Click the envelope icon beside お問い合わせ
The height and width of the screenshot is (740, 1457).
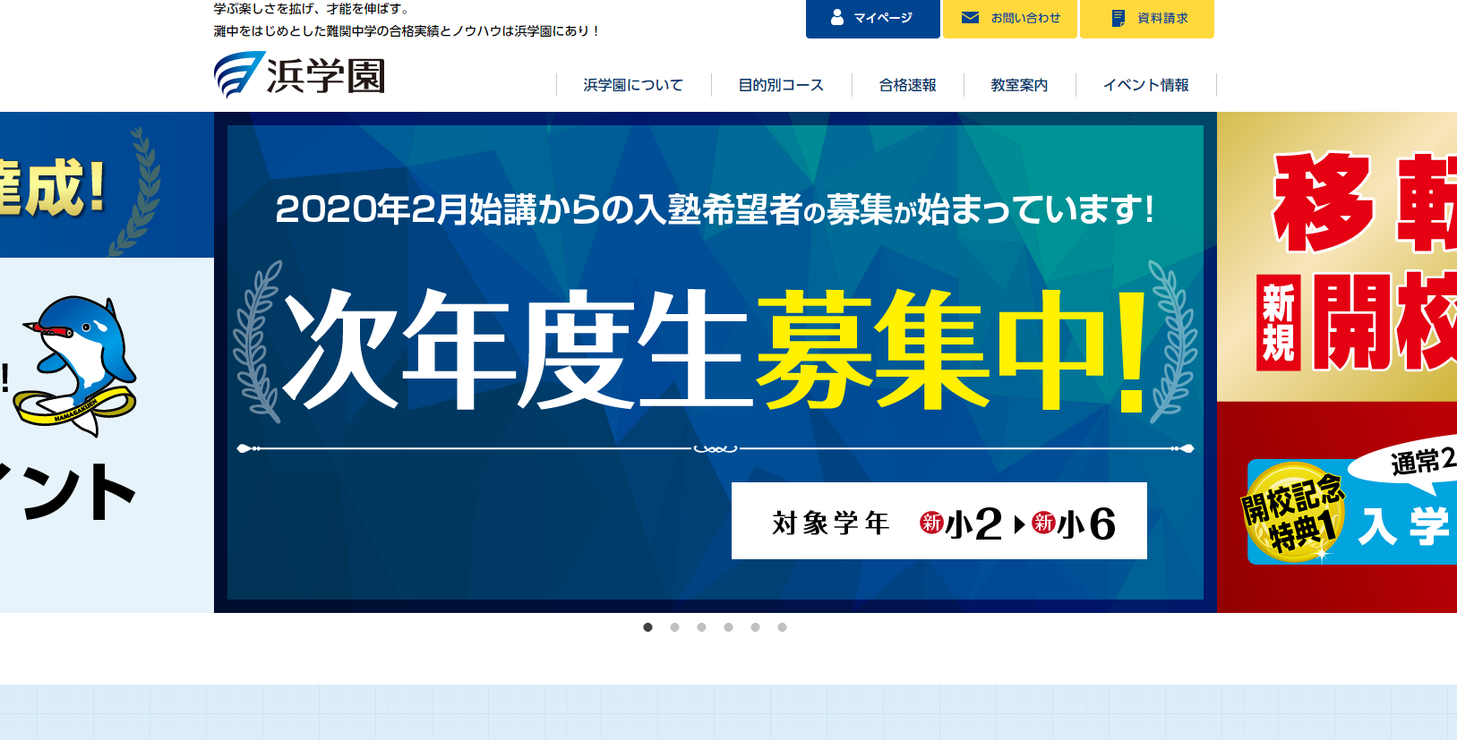pos(970,18)
